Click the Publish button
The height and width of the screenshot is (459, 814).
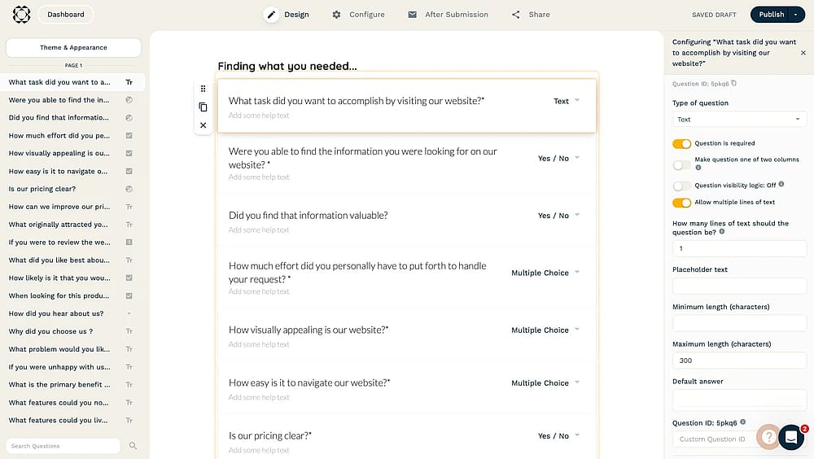771,15
